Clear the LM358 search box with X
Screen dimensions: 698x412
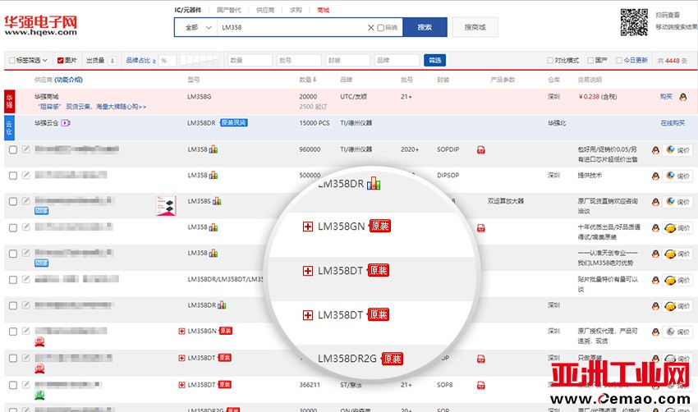coord(371,28)
